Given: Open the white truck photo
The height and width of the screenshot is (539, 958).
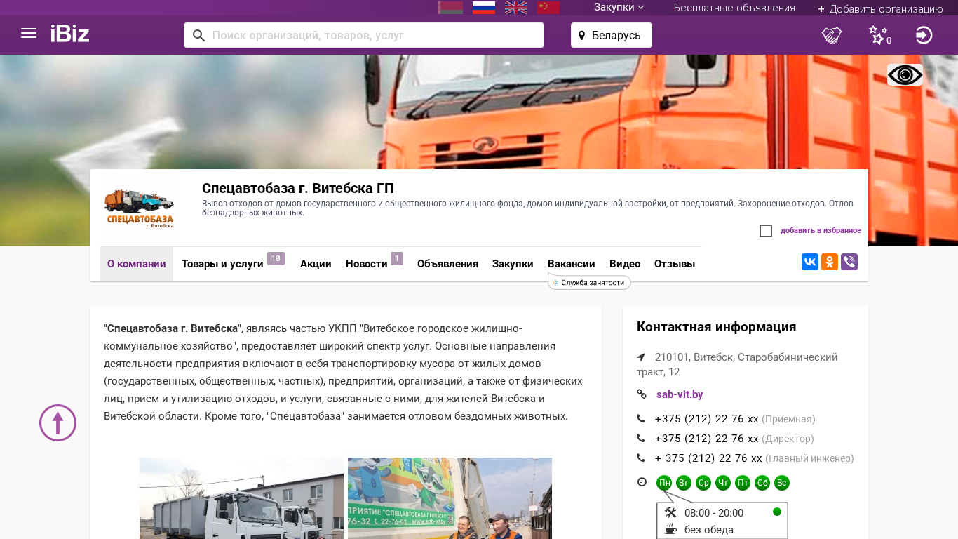Looking at the screenshot, I should pyautogui.click(x=241, y=498).
